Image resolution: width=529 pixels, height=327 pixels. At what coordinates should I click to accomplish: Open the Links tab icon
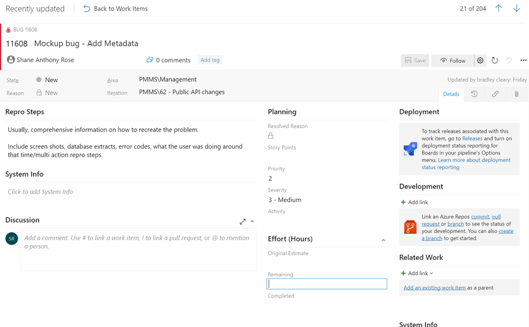coord(495,94)
